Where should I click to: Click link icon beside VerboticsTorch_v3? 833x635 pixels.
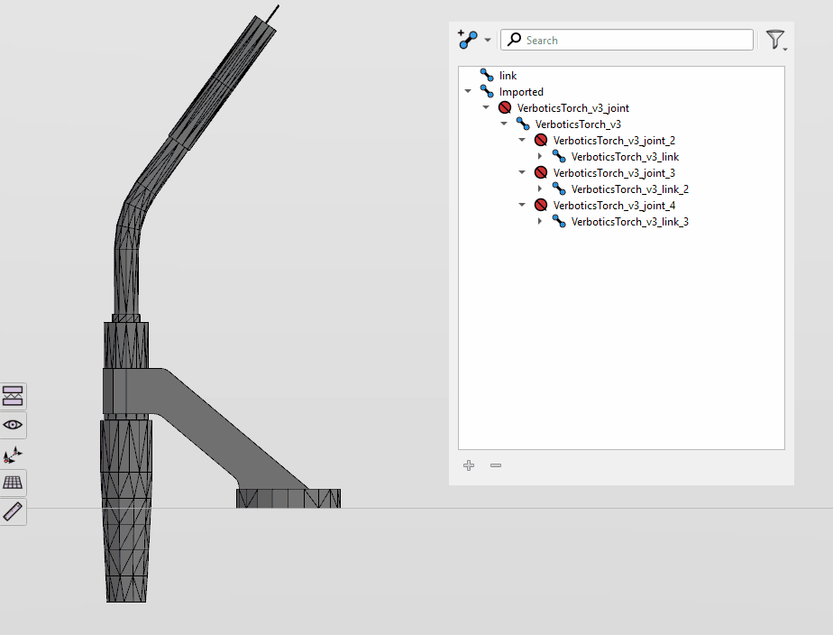click(x=523, y=124)
